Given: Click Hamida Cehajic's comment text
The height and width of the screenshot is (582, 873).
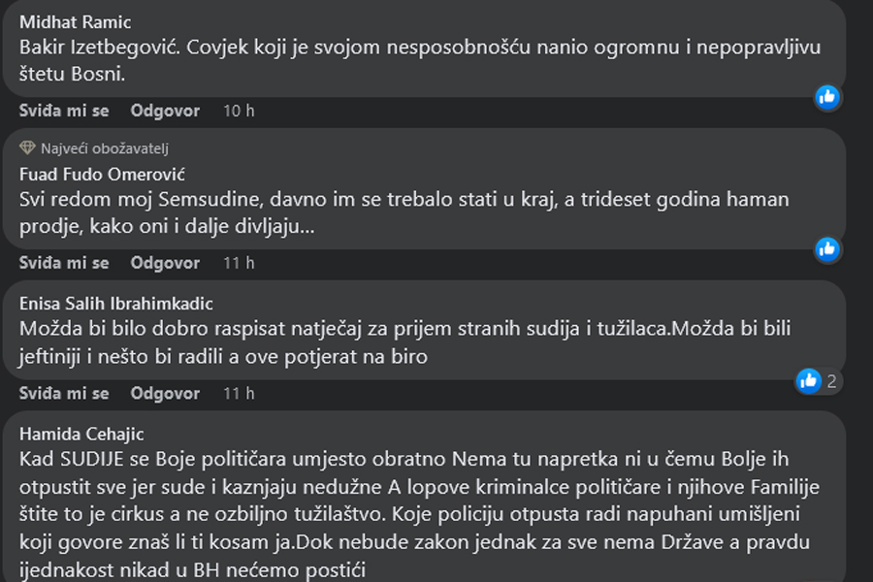Looking at the screenshot, I should click(x=419, y=514).
